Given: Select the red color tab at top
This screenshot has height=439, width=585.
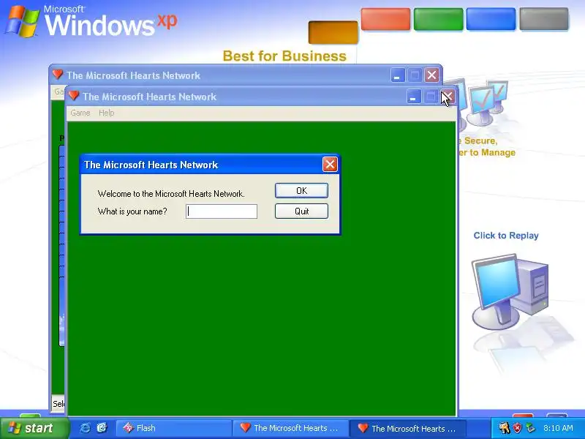Looking at the screenshot, I should pyautogui.click(x=385, y=19).
